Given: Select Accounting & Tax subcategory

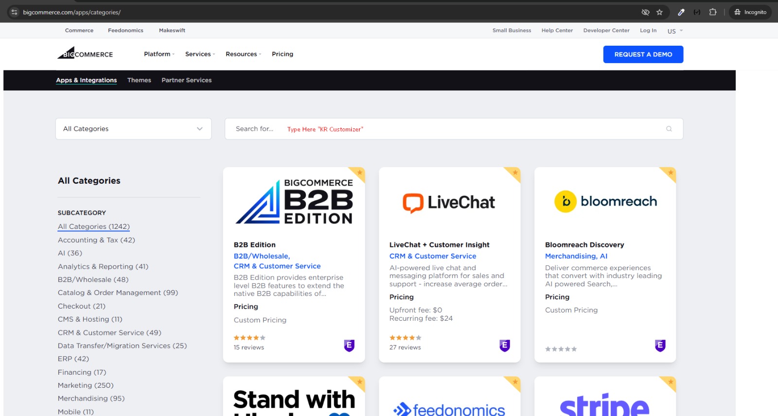Looking at the screenshot, I should (x=96, y=240).
